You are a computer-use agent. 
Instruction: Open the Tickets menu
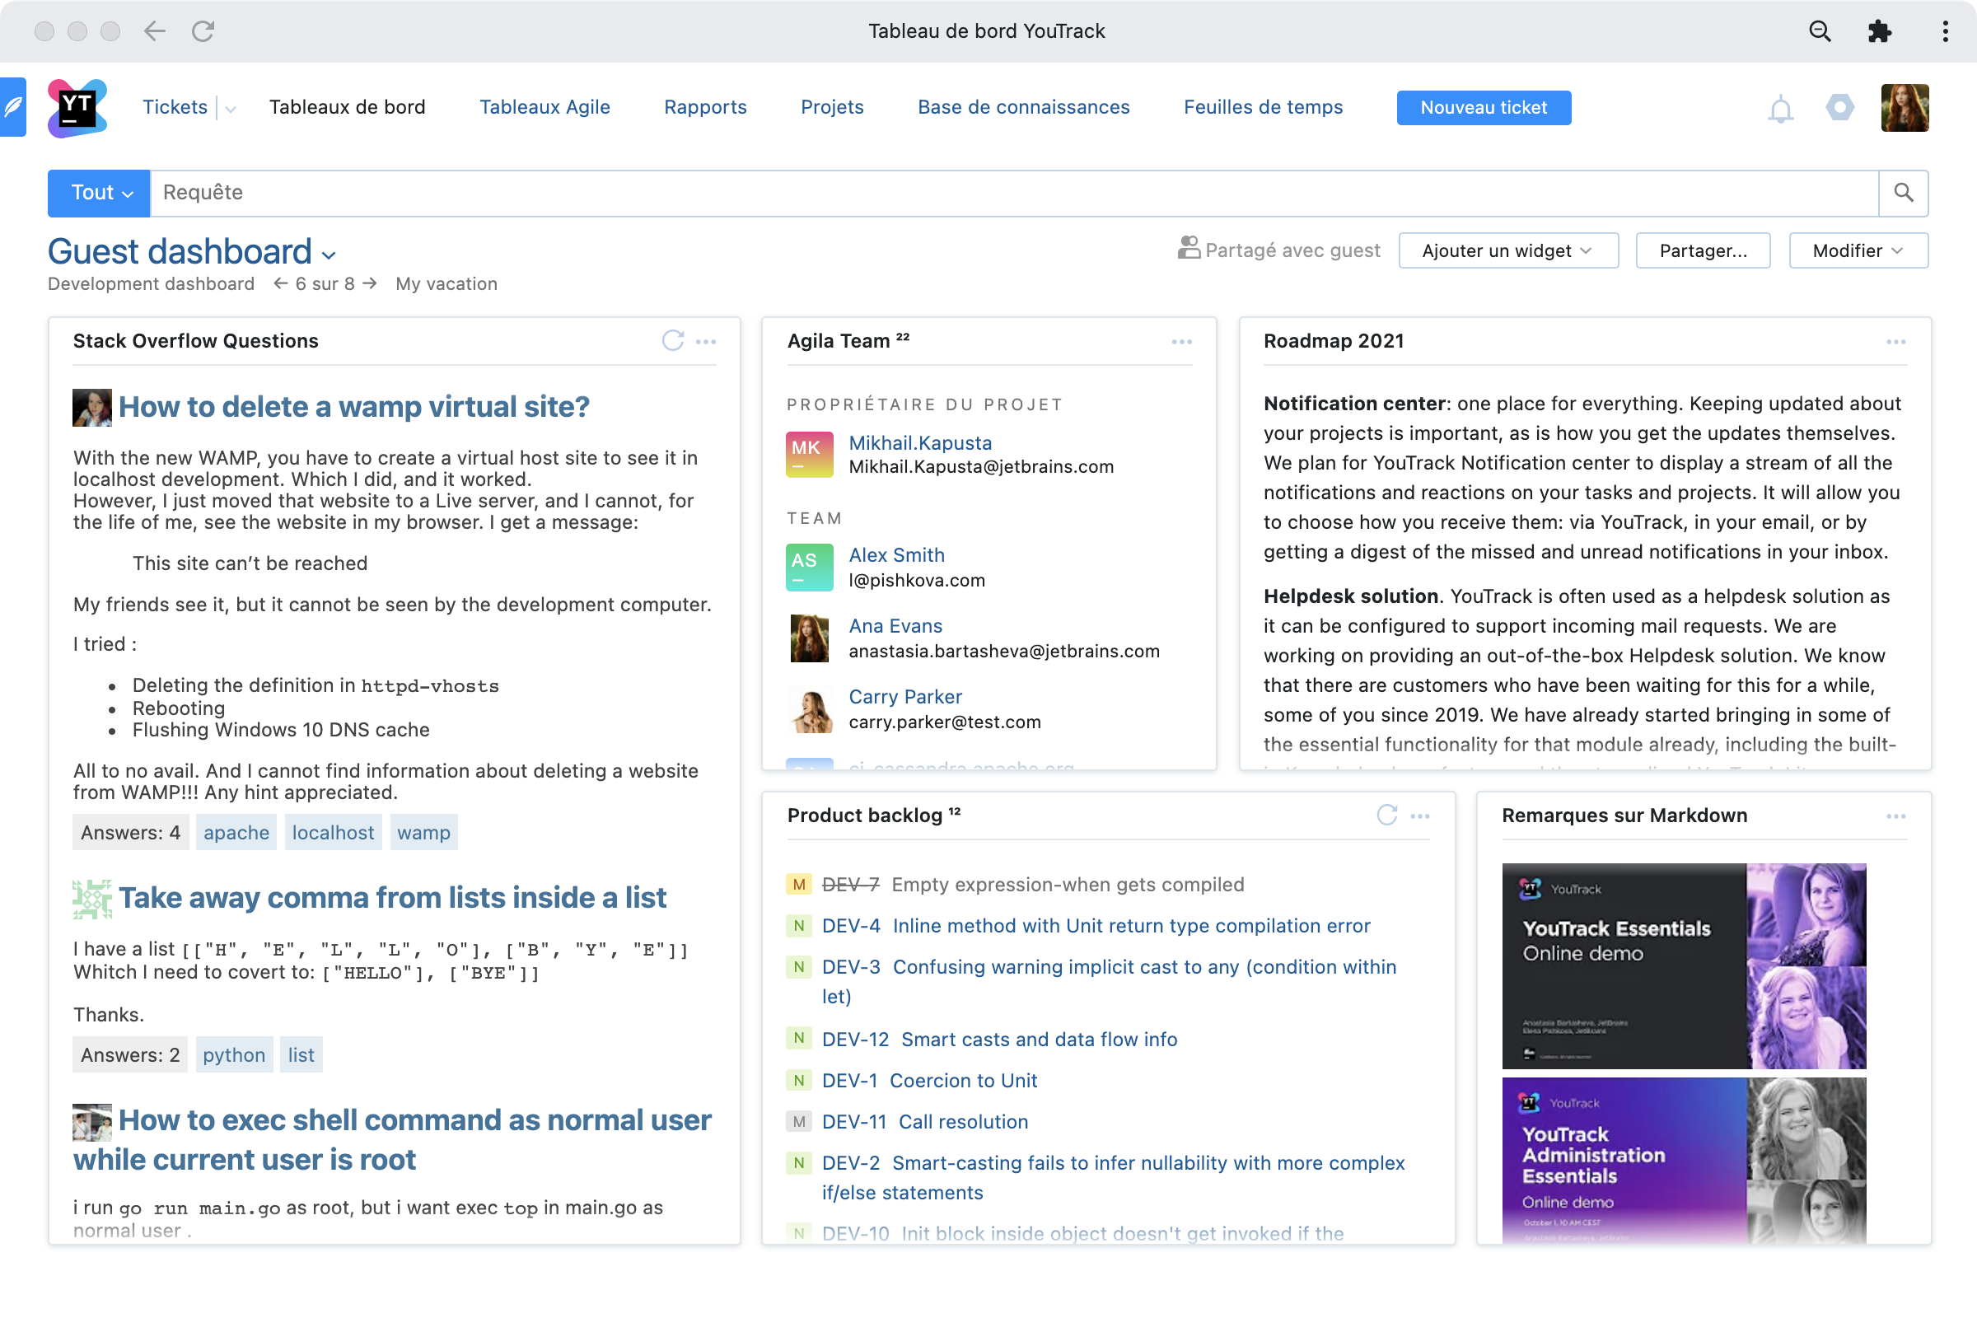tap(175, 107)
